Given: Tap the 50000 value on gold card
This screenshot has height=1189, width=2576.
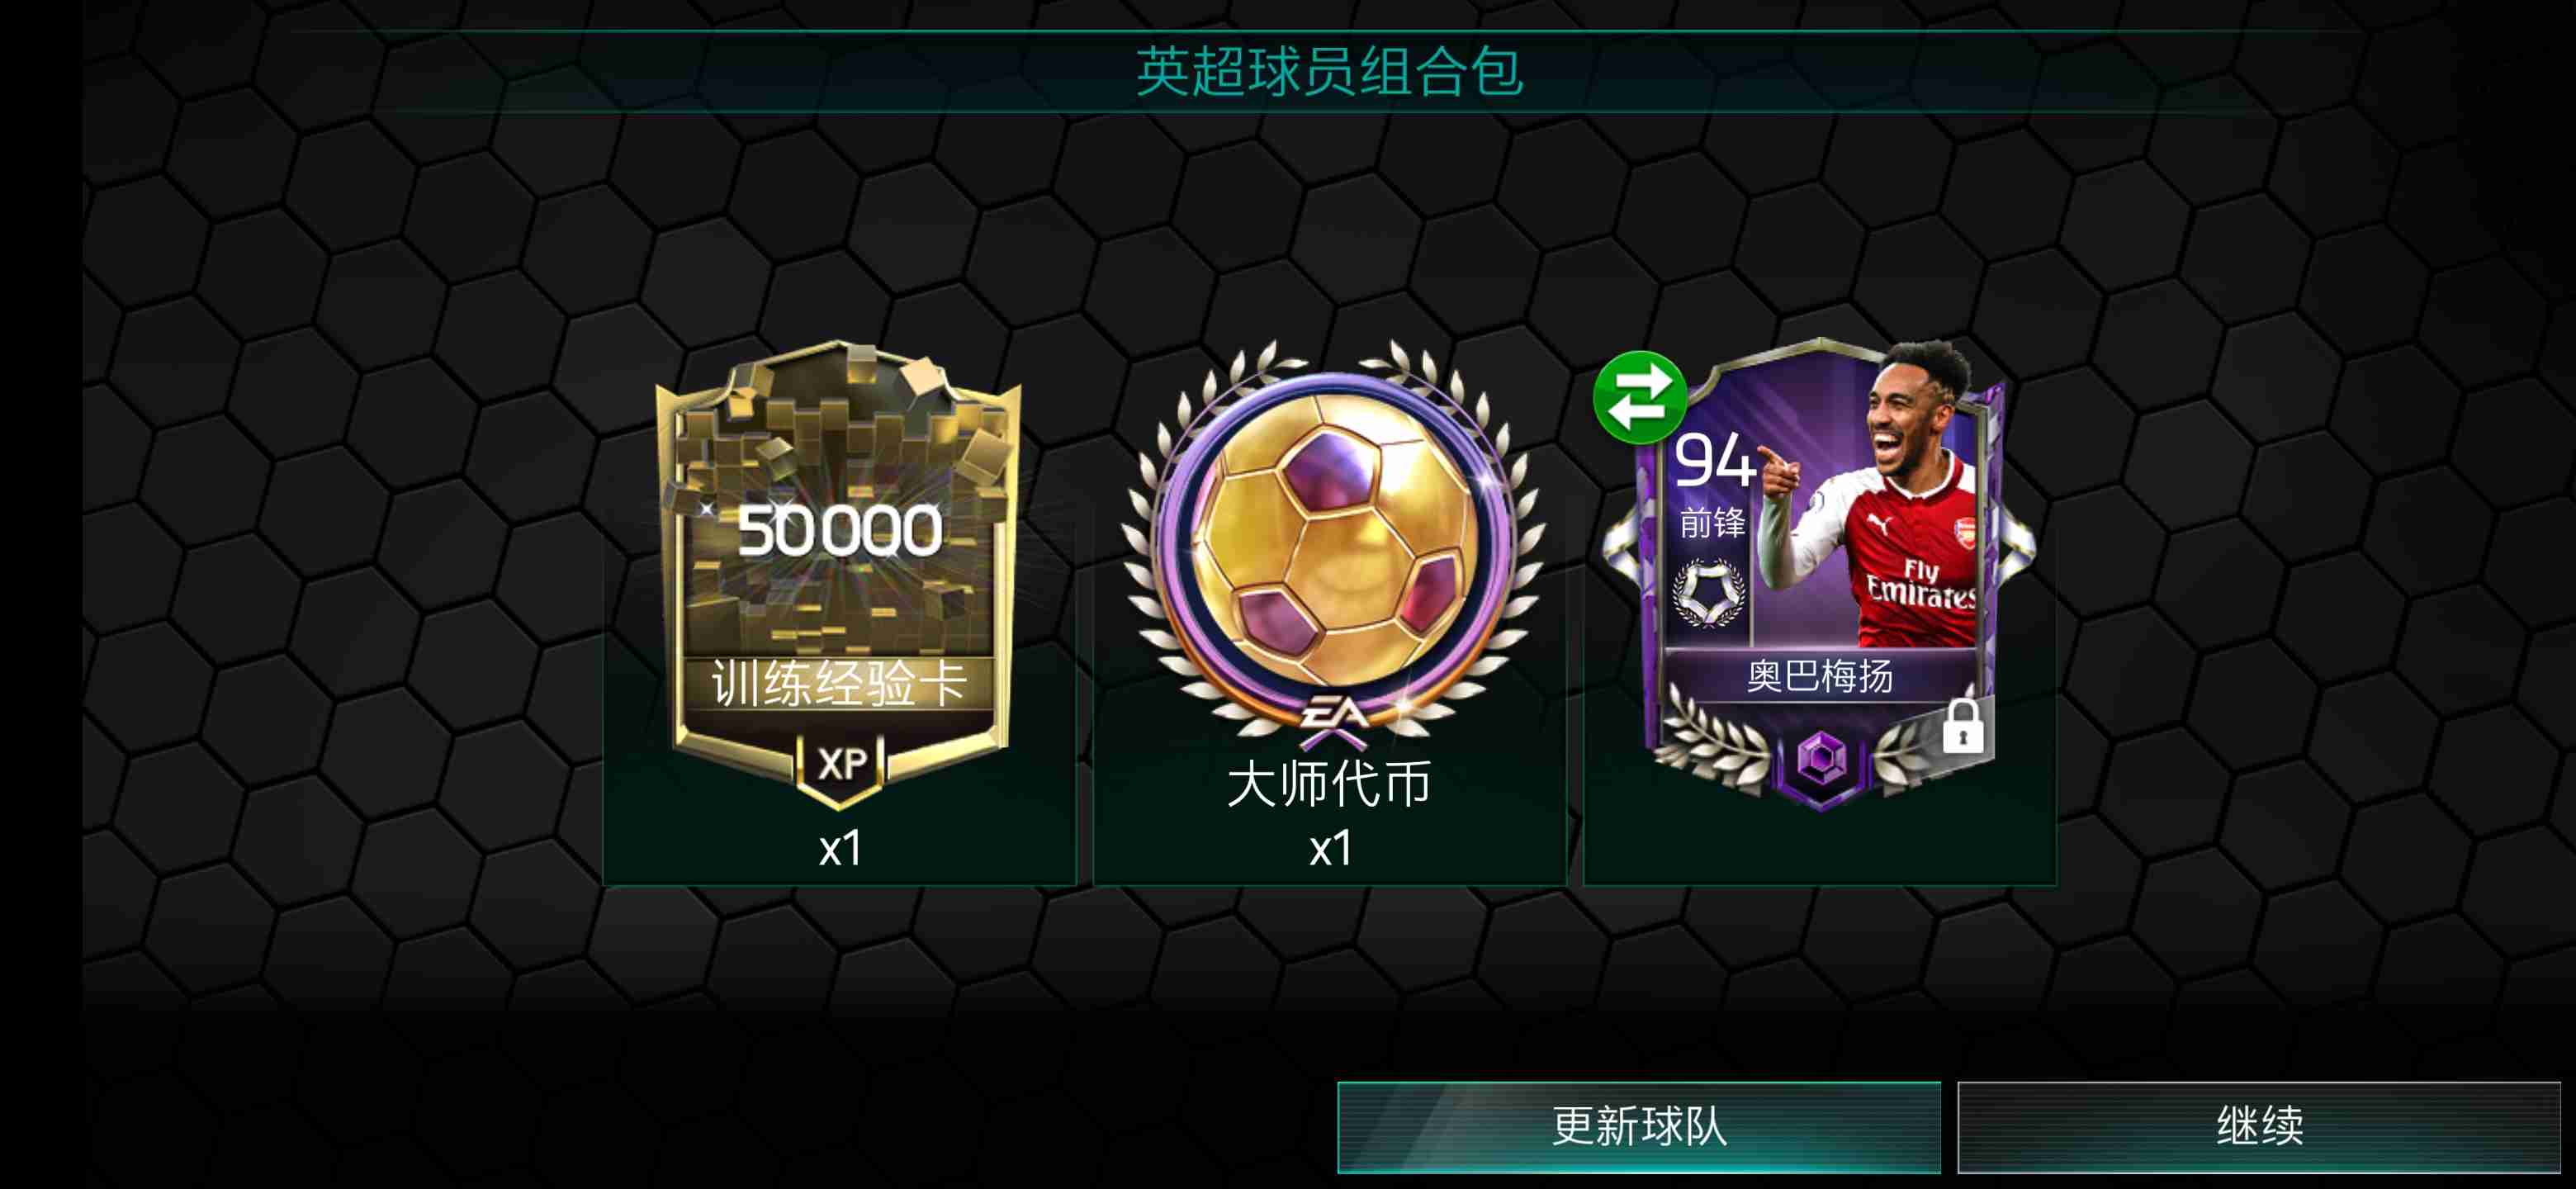Looking at the screenshot, I should 839,530.
